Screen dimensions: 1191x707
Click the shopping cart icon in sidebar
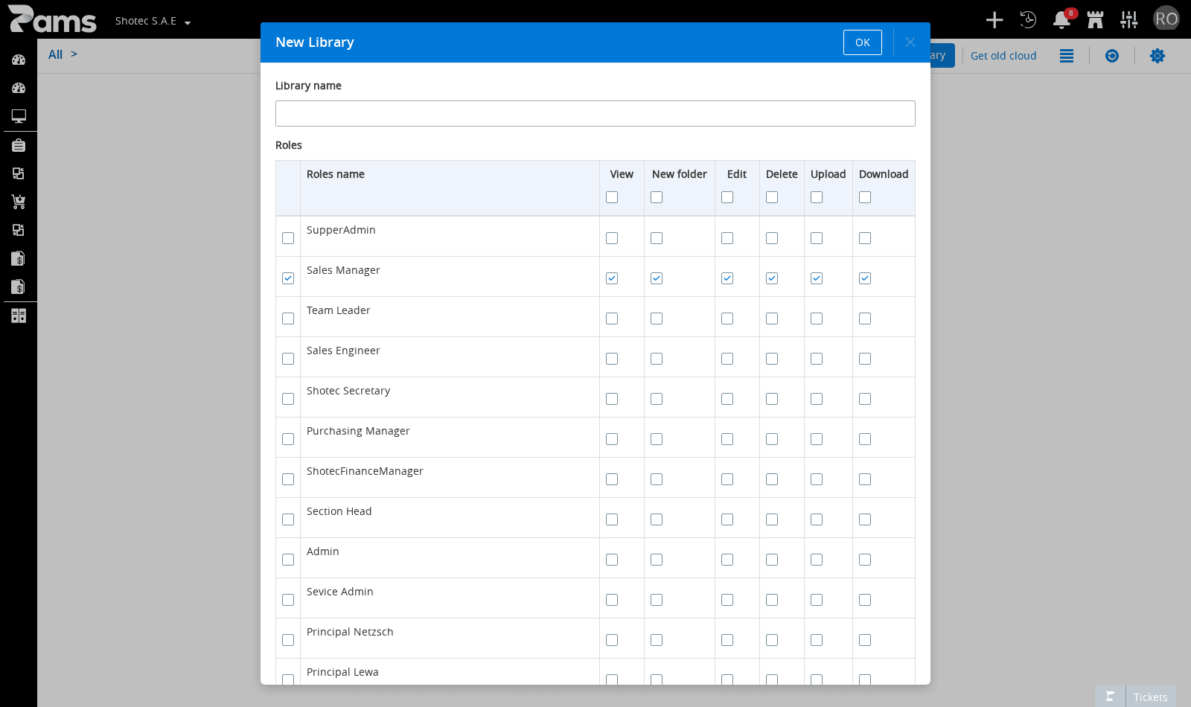click(x=19, y=202)
